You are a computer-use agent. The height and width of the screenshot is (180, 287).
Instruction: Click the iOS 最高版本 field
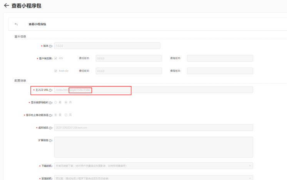(x=220, y=58)
